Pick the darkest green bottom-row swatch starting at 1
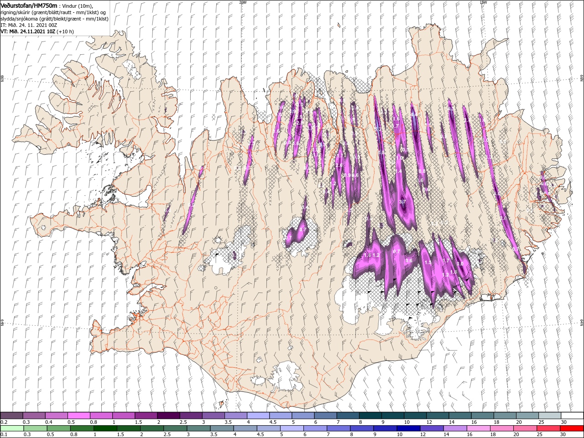The image size is (584, 438). pyautogui.click(x=104, y=428)
